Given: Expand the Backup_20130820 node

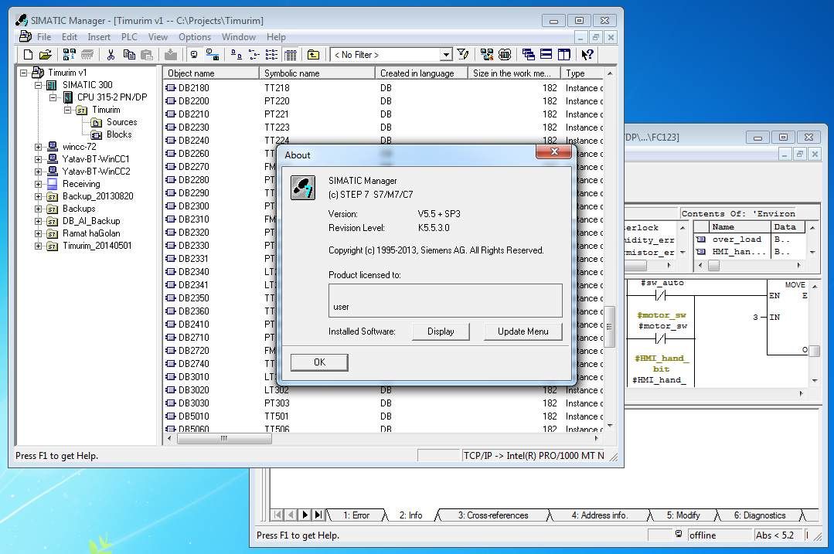Looking at the screenshot, I should (x=39, y=196).
